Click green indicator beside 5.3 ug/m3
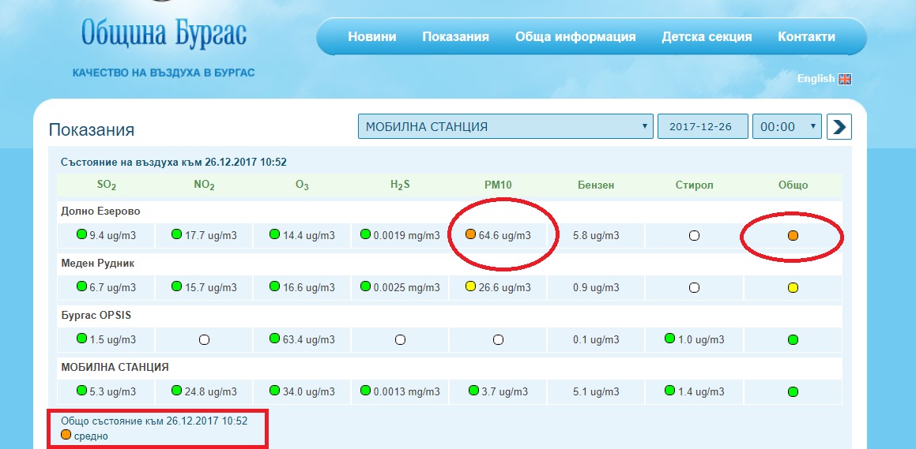The image size is (916, 449). tap(81, 390)
